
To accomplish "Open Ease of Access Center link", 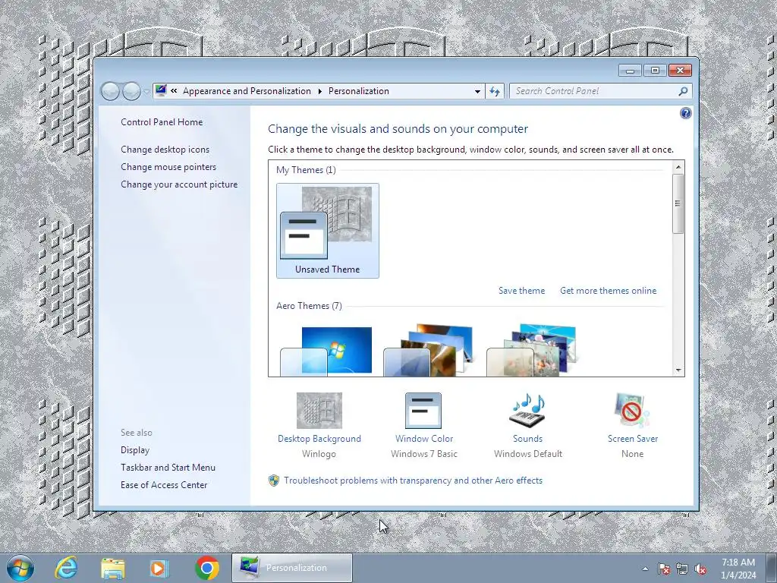I will point(164,485).
